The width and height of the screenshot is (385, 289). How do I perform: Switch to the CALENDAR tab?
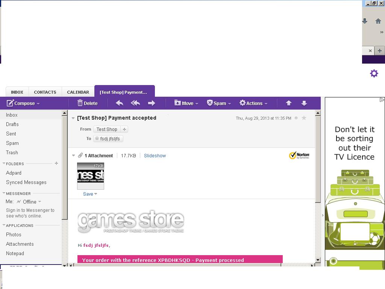click(x=78, y=92)
